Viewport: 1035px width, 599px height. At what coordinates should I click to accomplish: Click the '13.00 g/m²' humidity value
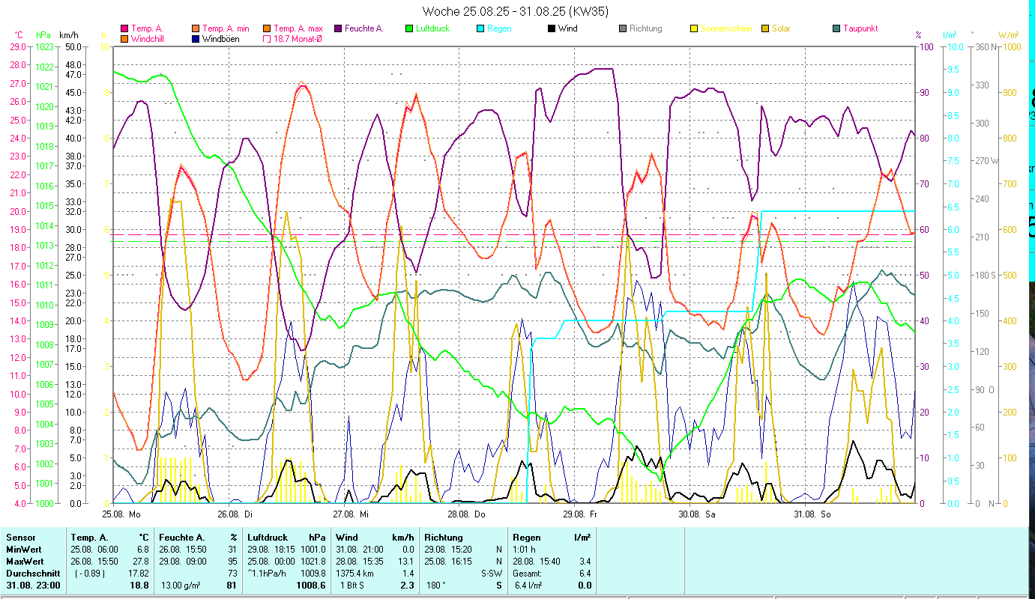tap(181, 586)
